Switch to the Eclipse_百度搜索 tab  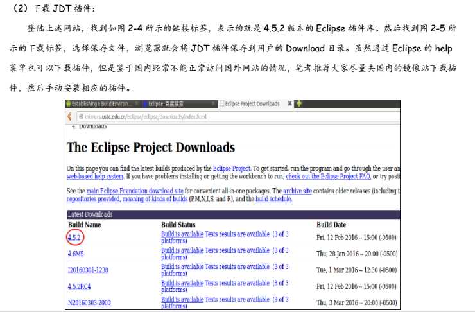[x=178, y=104]
